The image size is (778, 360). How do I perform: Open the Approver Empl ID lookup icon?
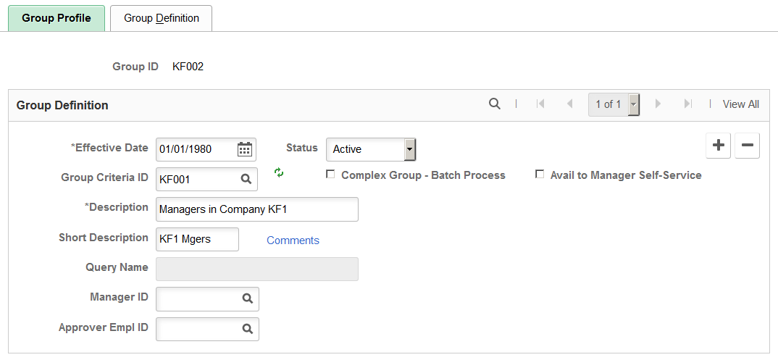(248, 329)
